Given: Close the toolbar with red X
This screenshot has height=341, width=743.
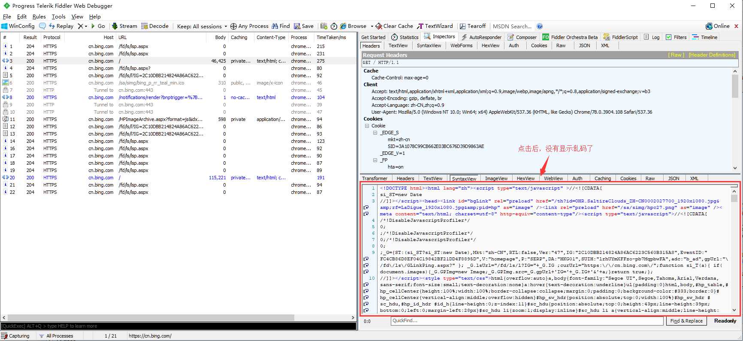Looking at the screenshot, I should [737, 26].
